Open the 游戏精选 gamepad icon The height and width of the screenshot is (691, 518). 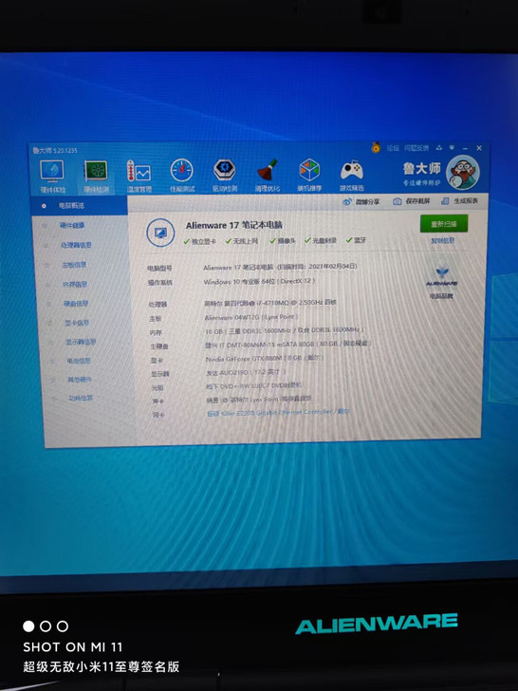tap(352, 174)
